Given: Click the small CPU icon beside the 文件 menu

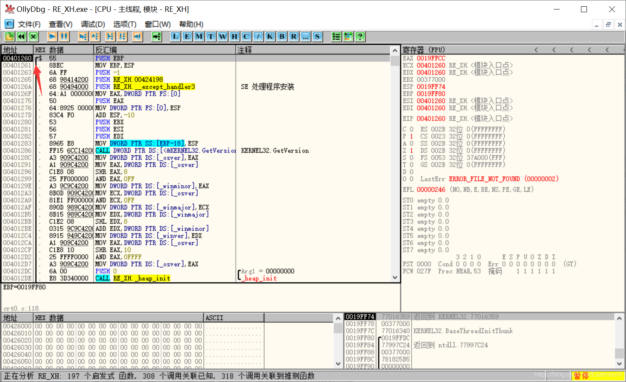Looking at the screenshot, I should coord(9,24).
